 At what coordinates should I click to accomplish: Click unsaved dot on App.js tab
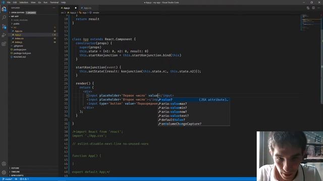click(x=76, y=8)
